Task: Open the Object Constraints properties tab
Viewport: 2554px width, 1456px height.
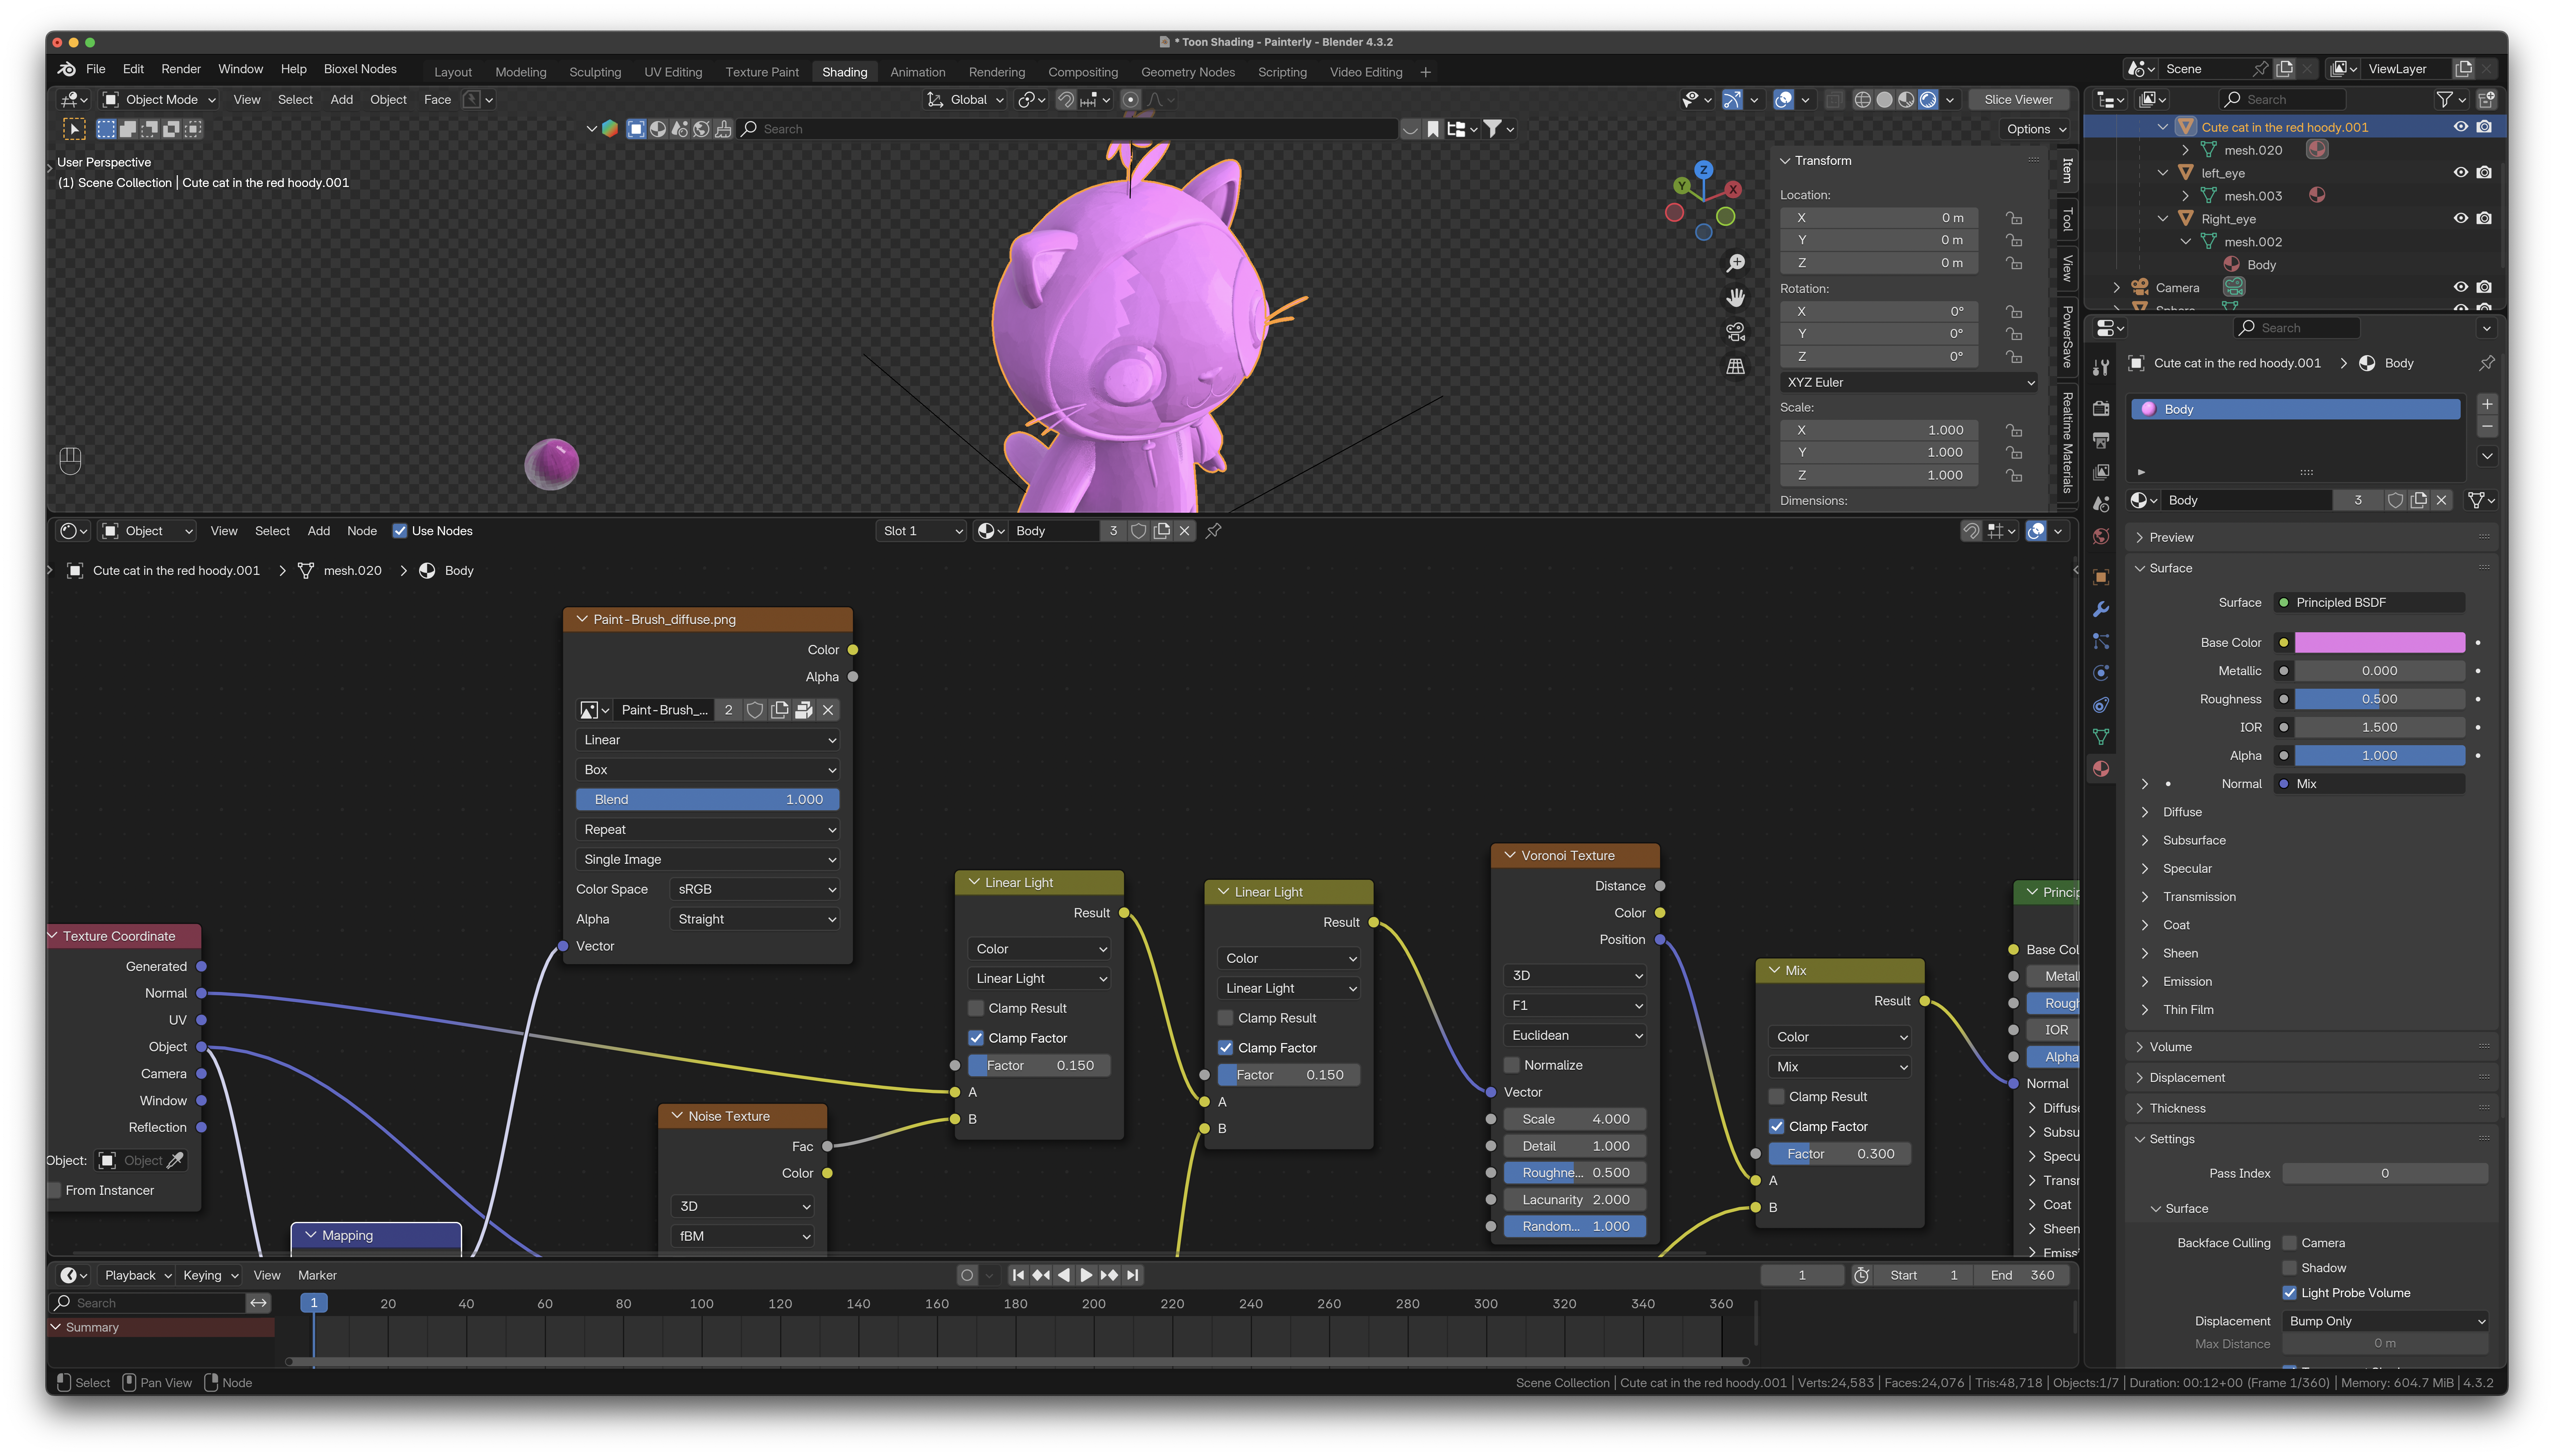Action: click(x=2101, y=705)
